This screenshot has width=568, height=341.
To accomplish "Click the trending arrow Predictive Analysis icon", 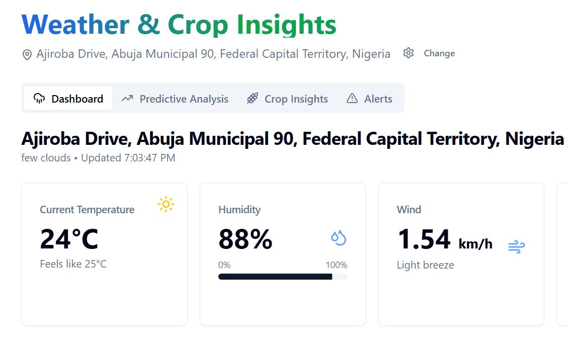I will click(127, 99).
